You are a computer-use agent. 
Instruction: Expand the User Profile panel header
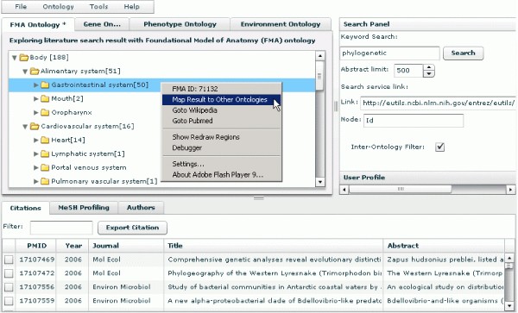click(428, 178)
